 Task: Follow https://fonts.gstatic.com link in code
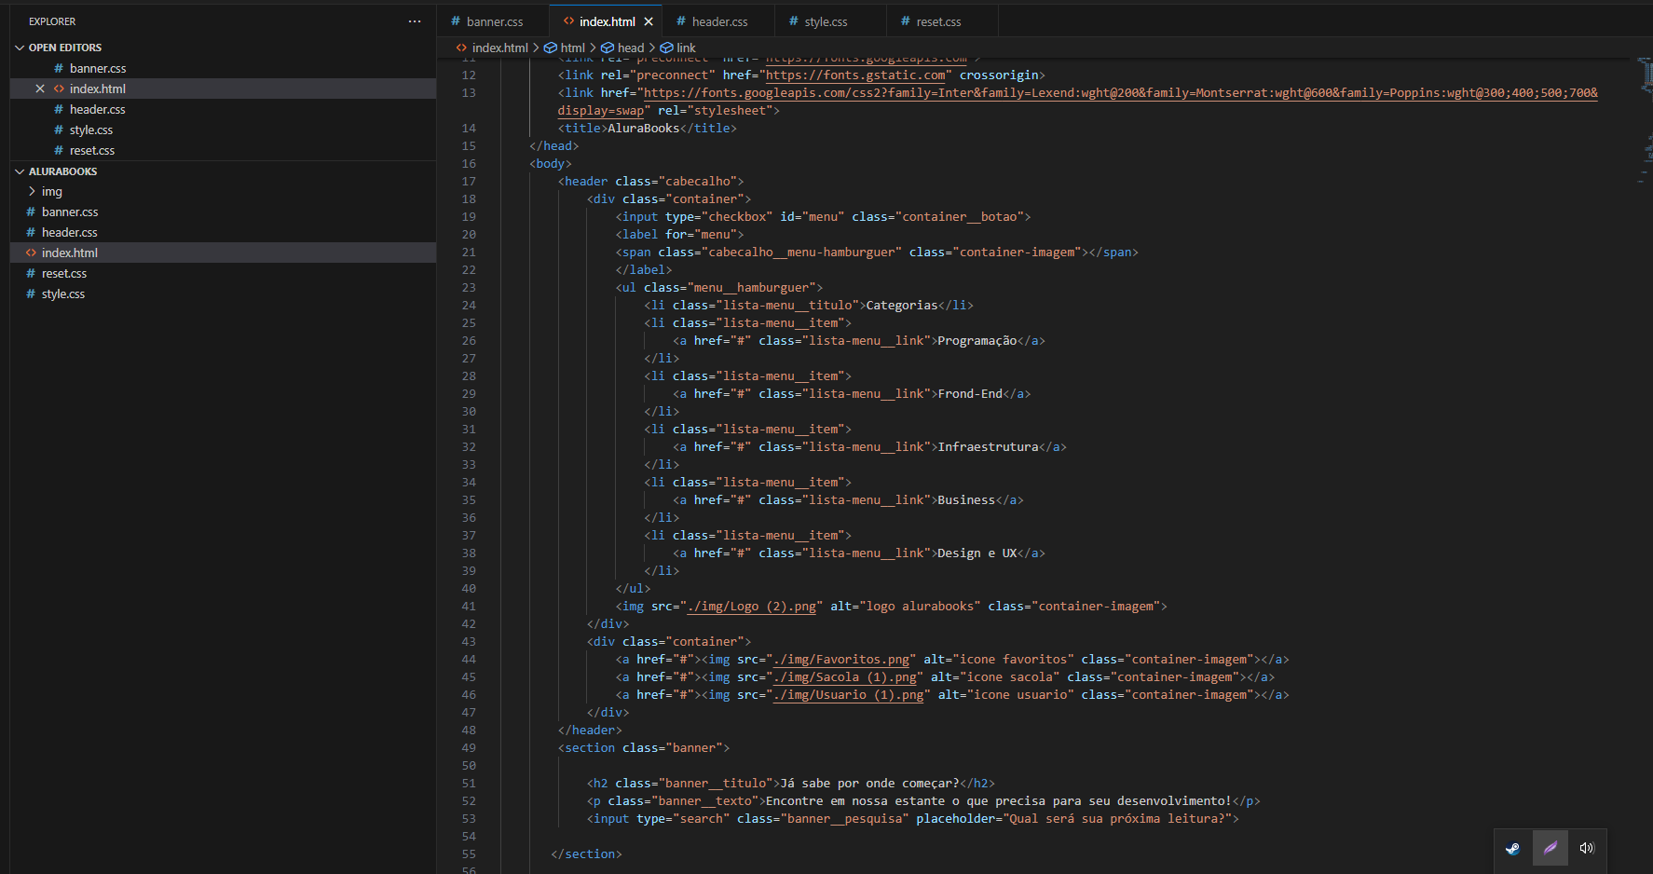coord(855,75)
